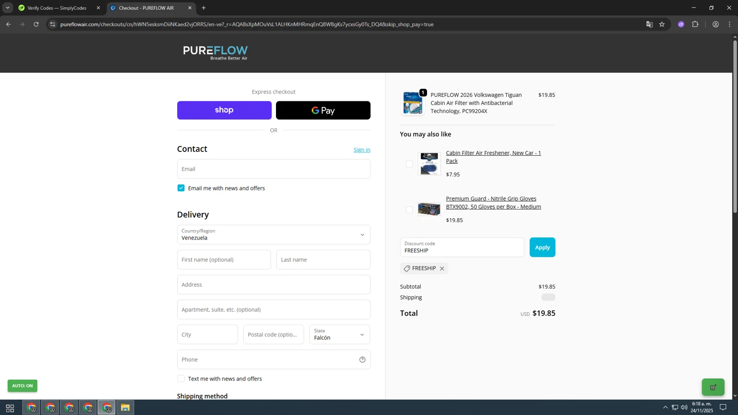This screenshot has width=738, height=415.
Task: Show hidden system tray icons
Action: pyautogui.click(x=665, y=408)
